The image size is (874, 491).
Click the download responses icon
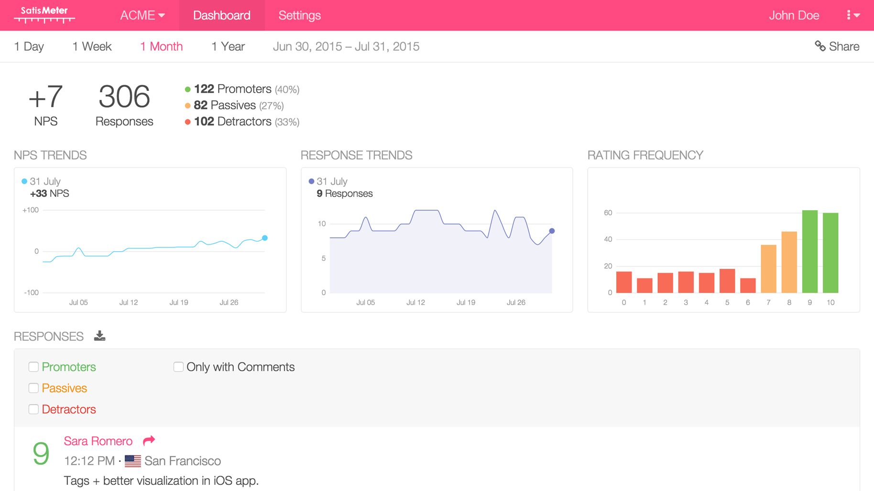click(x=100, y=336)
